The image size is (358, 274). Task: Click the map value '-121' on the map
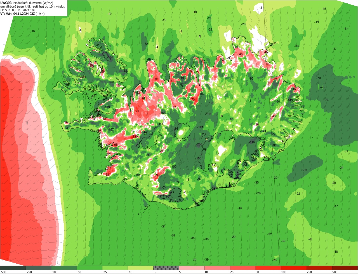click(x=200, y=127)
